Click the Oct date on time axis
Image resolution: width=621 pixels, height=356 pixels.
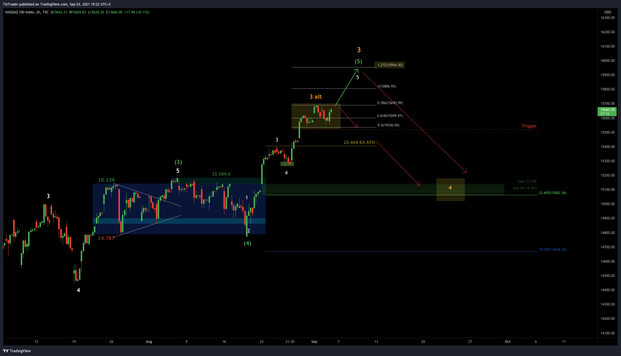(x=508, y=342)
